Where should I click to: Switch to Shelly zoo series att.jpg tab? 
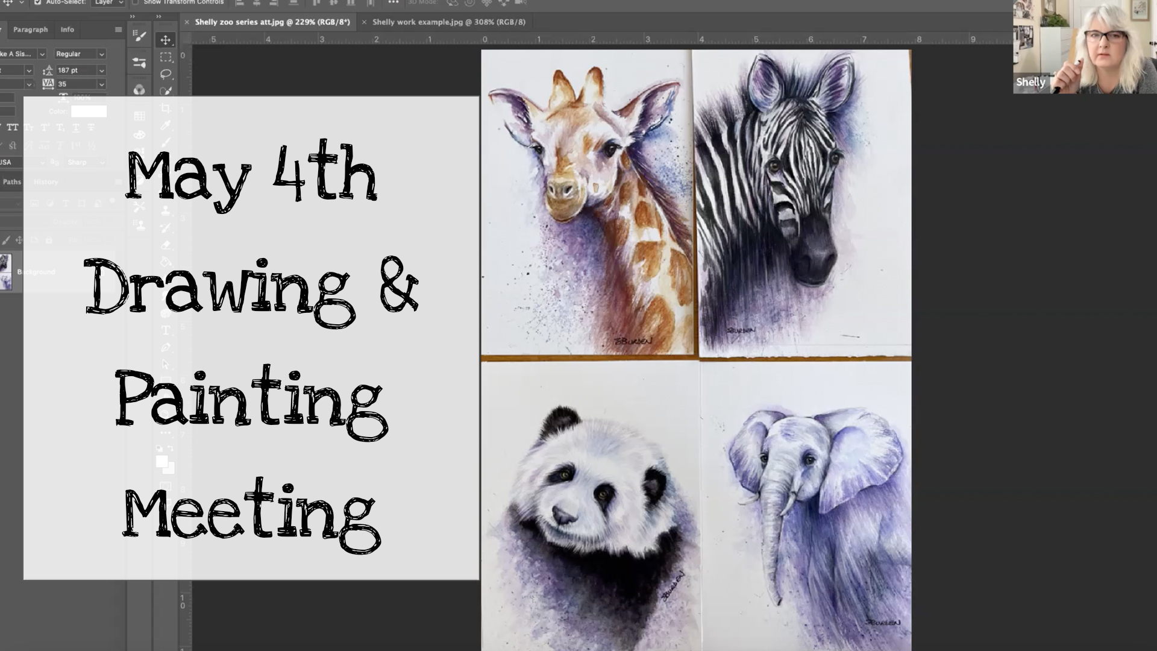[x=272, y=22]
